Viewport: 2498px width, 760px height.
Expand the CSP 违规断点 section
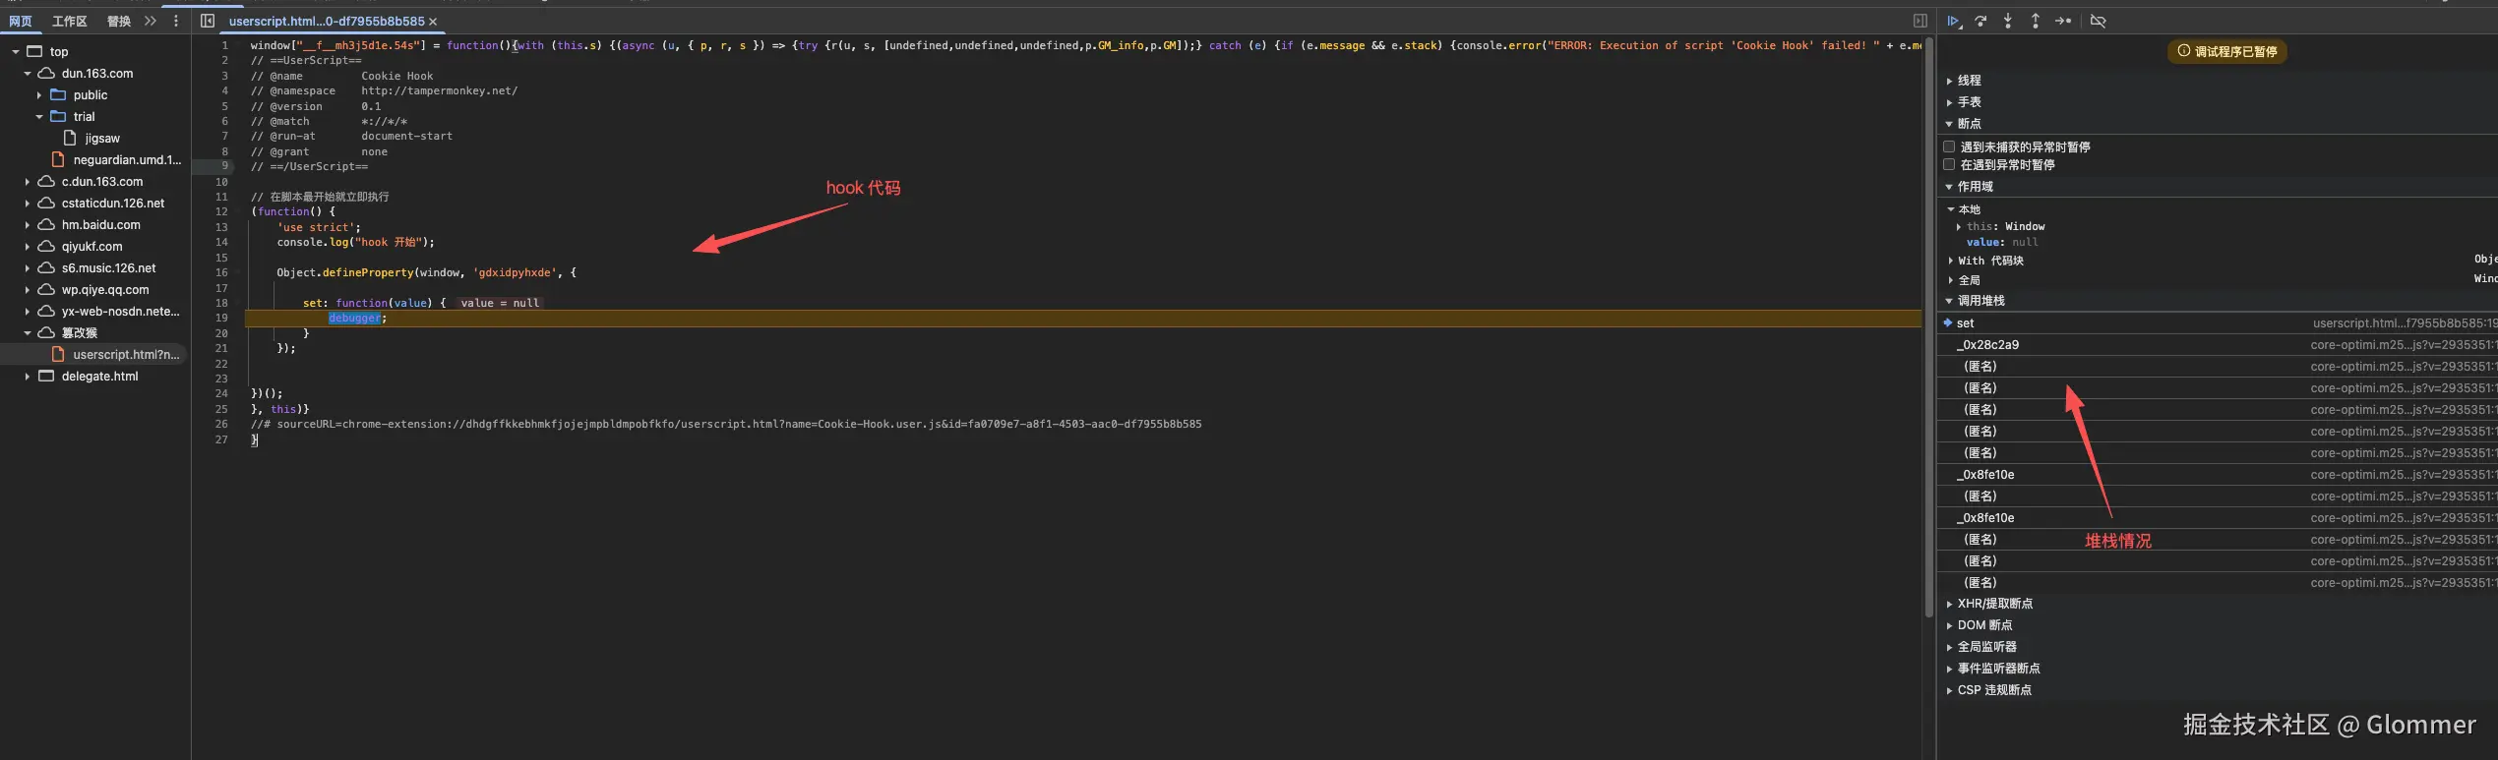point(1949,690)
